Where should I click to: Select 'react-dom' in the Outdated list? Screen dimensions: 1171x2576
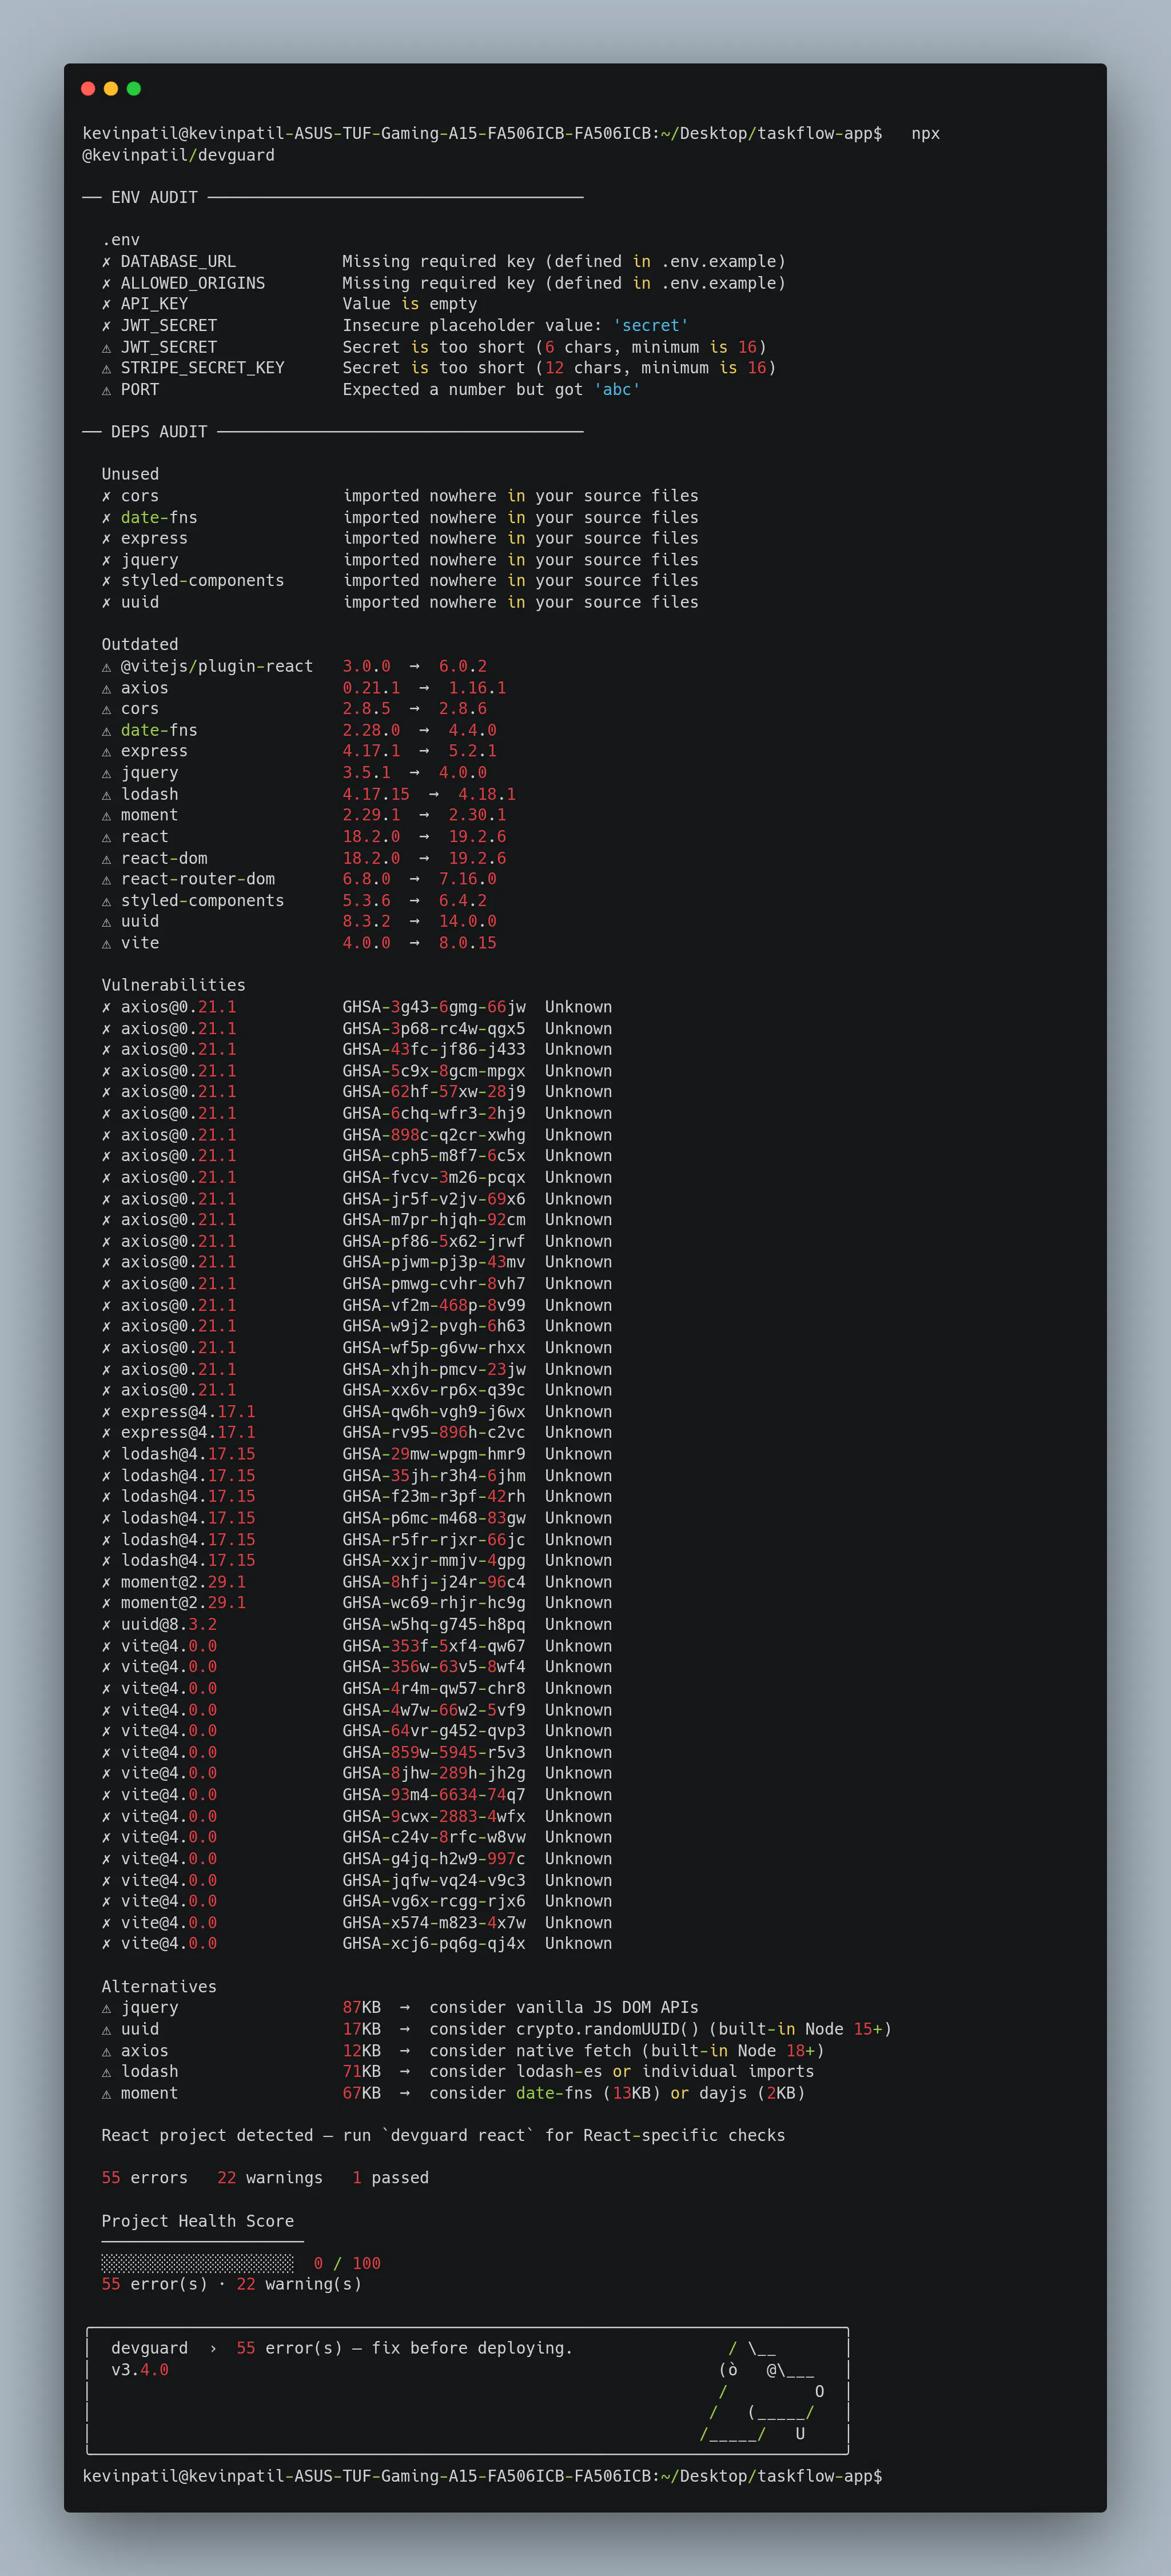coord(164,858)
